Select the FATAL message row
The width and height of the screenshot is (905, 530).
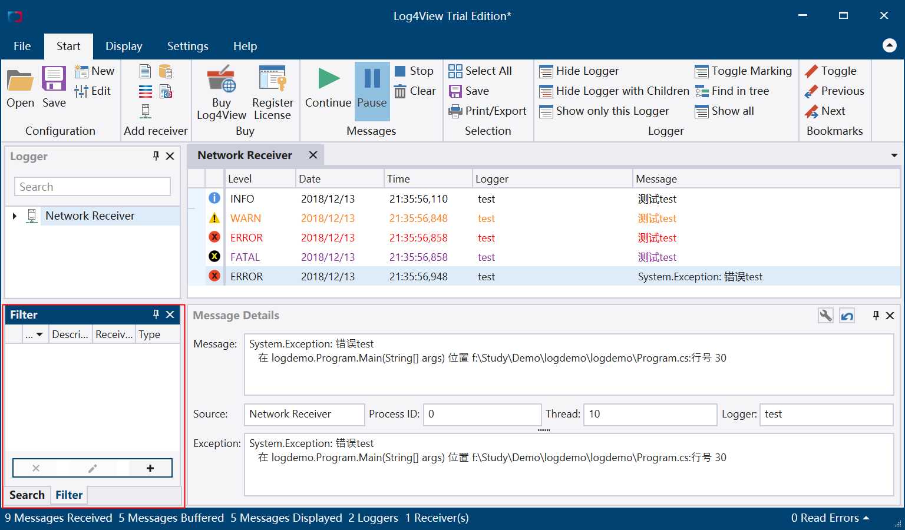pos(544,257)
